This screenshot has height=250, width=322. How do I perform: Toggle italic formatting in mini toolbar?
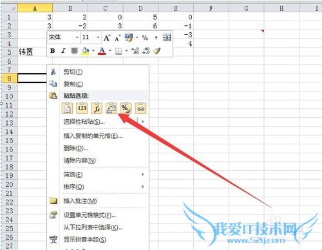tap(63, 51)
